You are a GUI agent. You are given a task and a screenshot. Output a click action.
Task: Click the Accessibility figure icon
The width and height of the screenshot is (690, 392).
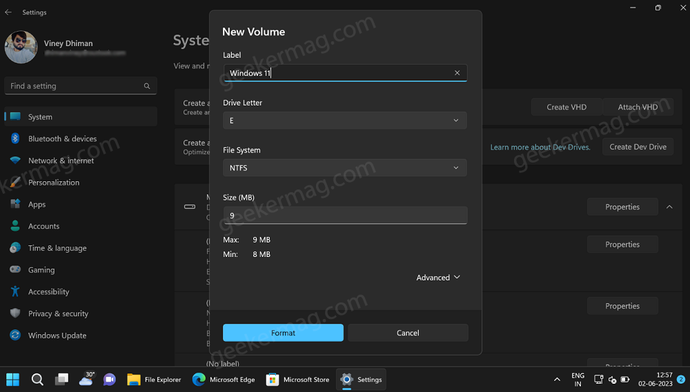pos(15,291)
